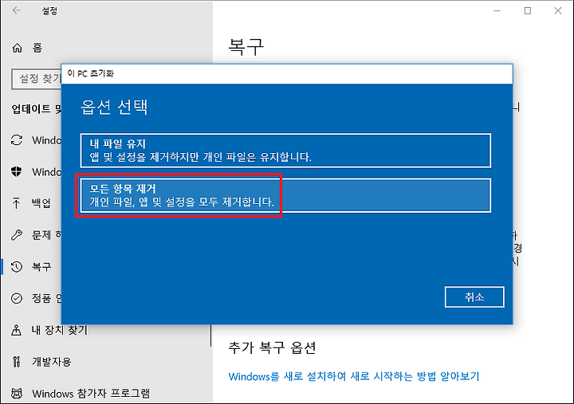Open 'Windows 참가자 프로그램' page

(x=91, y=394)
